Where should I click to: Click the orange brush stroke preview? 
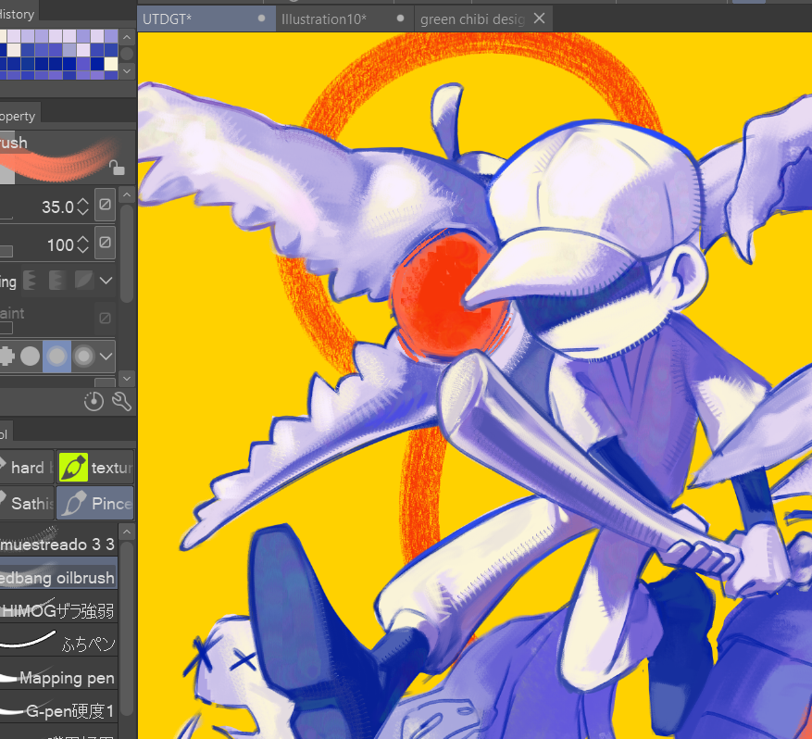[58, 159]
